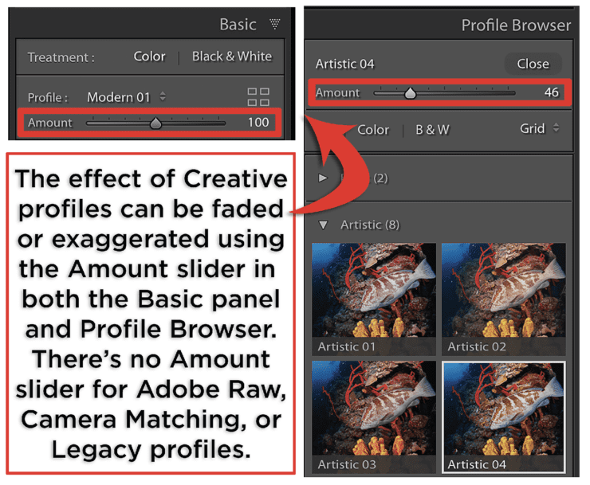
Task: Click the Basic panel header title
Action: (x=238, y=25)
